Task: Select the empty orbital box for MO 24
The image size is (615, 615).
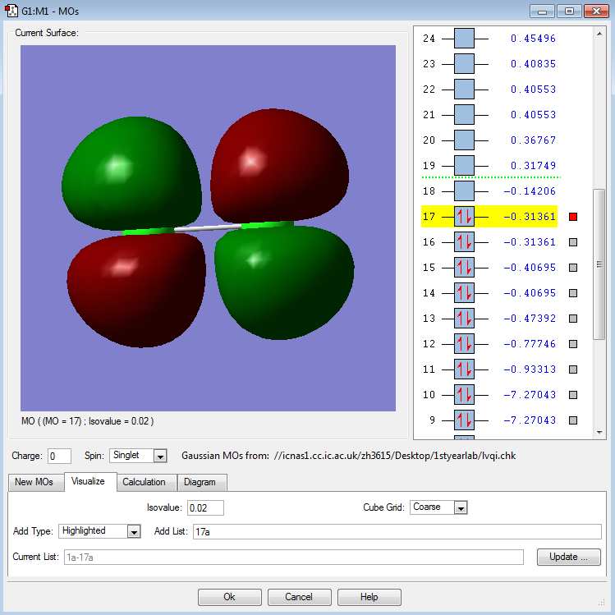Action: click(x=464, y=38)
